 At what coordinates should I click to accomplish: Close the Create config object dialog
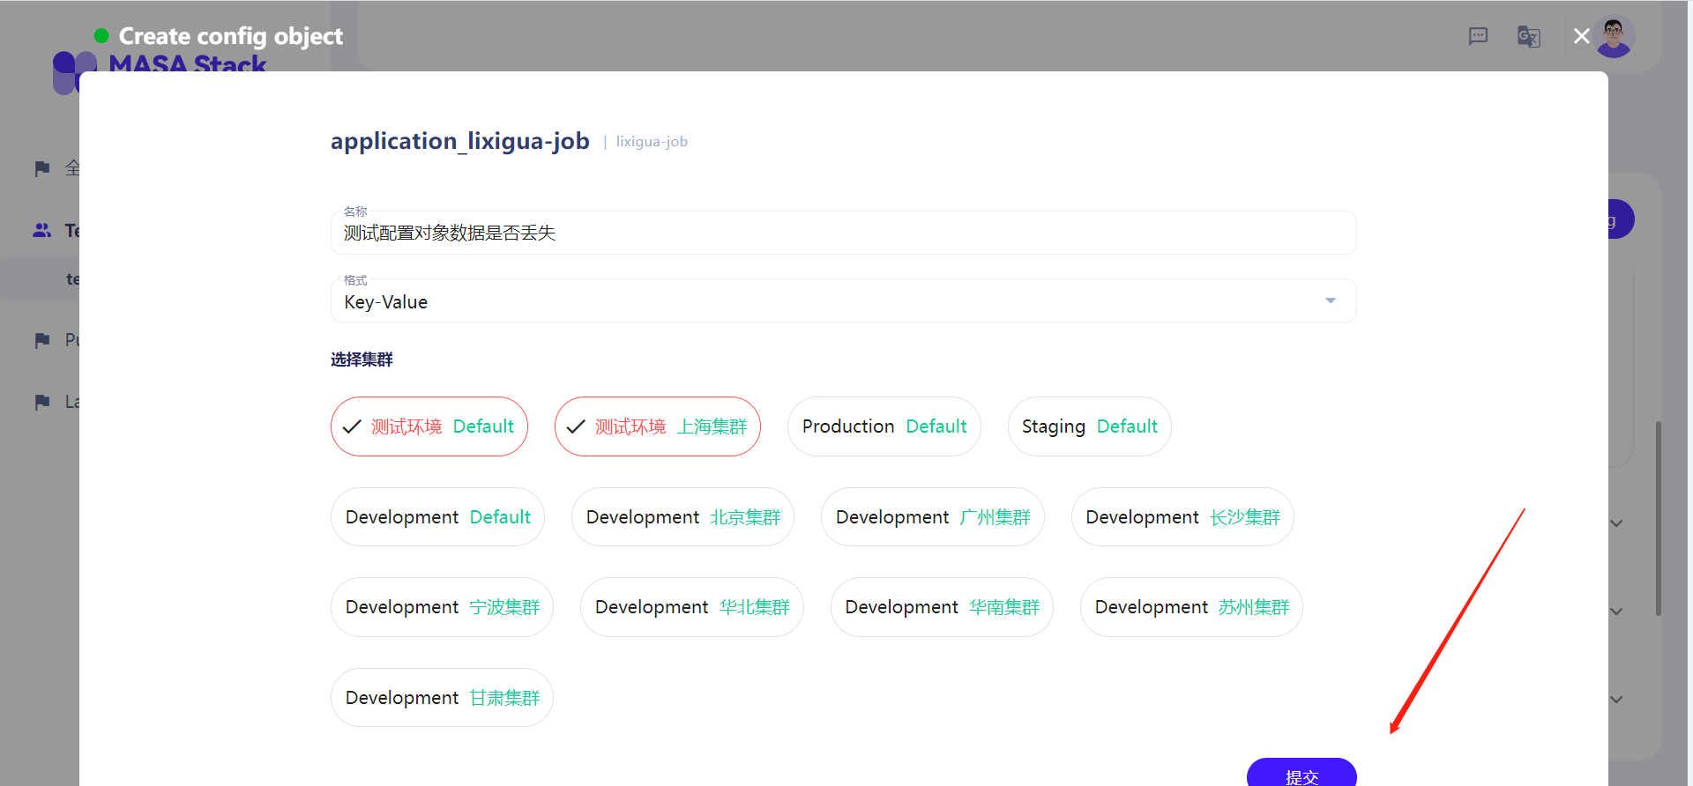tap(1581, 36)
